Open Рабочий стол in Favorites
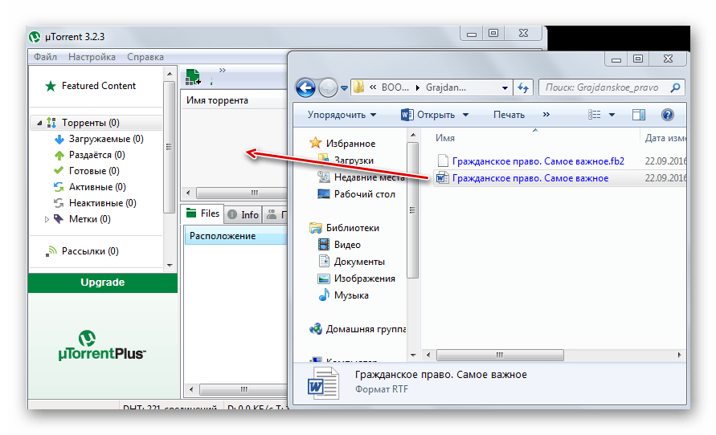Viewport: 716px width, 435px height. point(356,194)
